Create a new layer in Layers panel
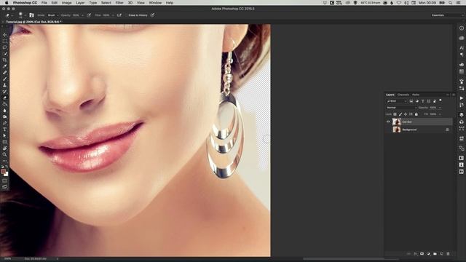Viewport: 466px width, 262px height. tap(442, 254)
